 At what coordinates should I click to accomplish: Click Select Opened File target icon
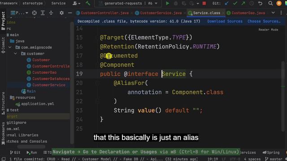[34, 13]
